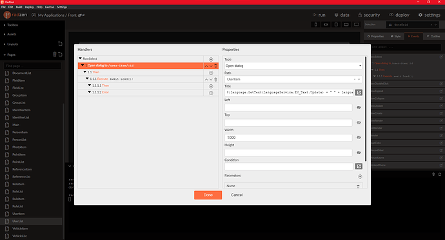The image size is (445, 240).
Task: Open the Title expression editor icon
Action: point(359,93)
